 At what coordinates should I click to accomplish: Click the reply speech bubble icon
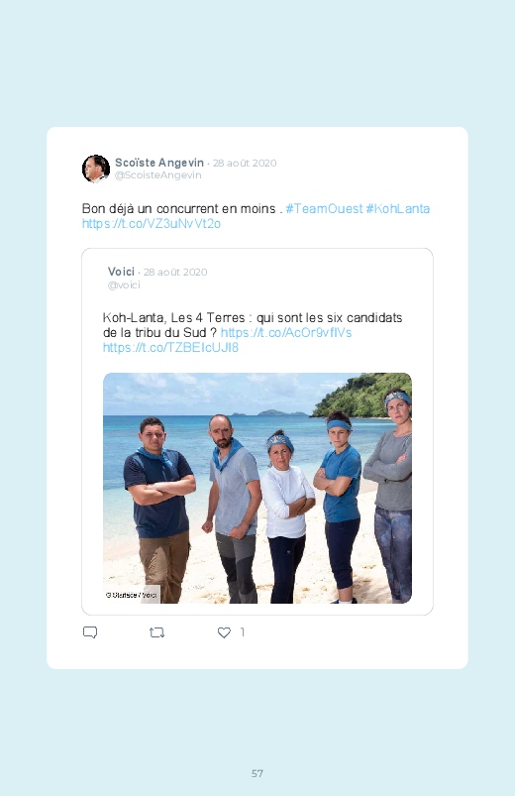[x=90, y=632]
